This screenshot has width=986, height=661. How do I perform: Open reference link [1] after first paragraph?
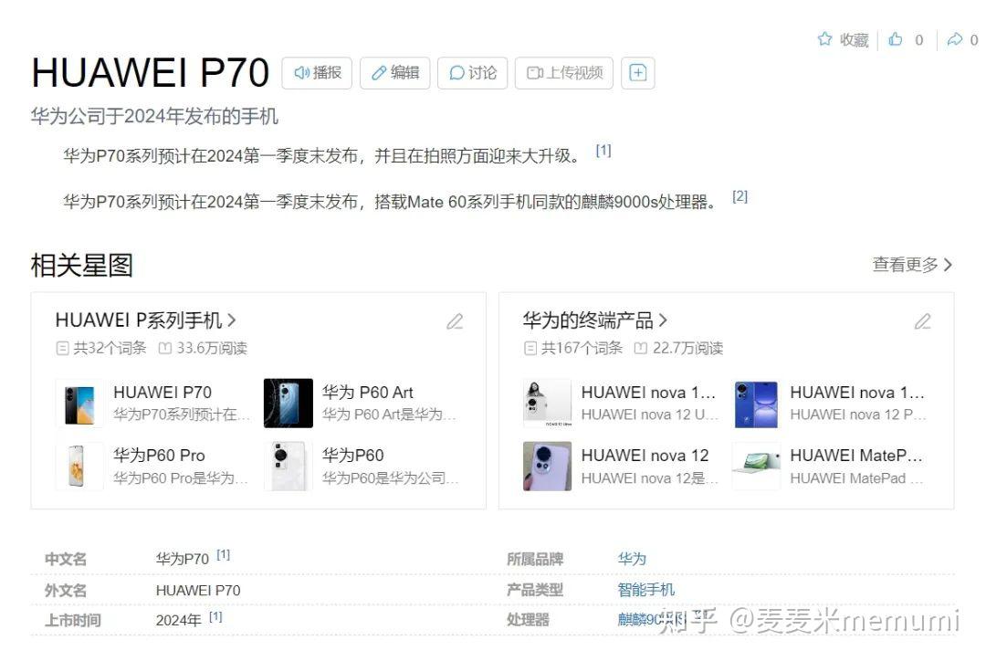tap(603, 150)
